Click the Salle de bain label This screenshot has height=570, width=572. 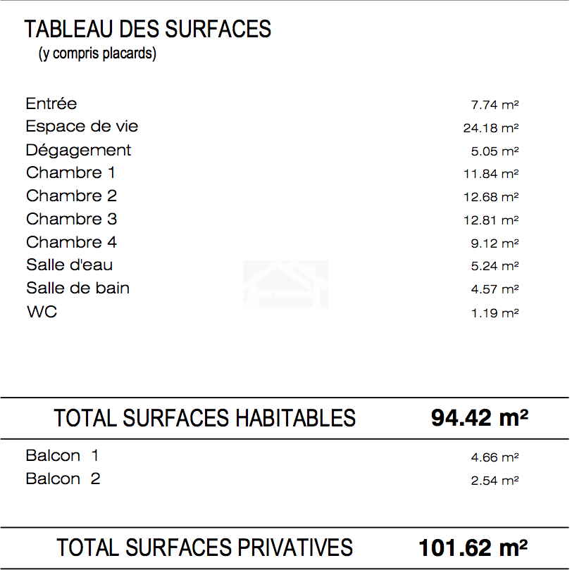click(77, 289)
